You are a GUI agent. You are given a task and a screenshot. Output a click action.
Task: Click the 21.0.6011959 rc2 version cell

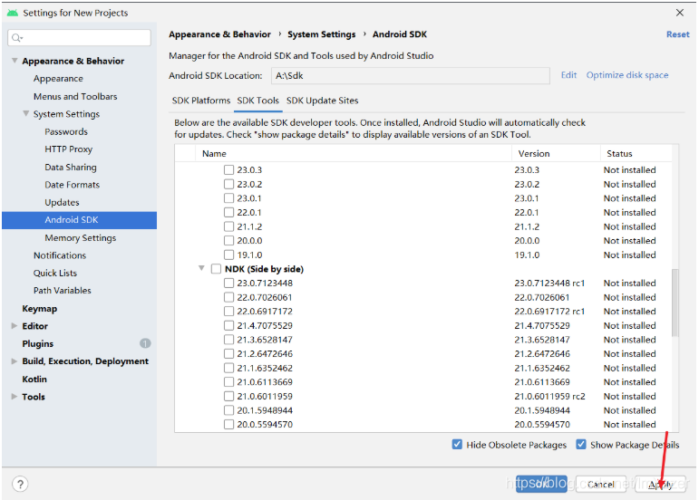pyautogui.click(x=549, y=396)
